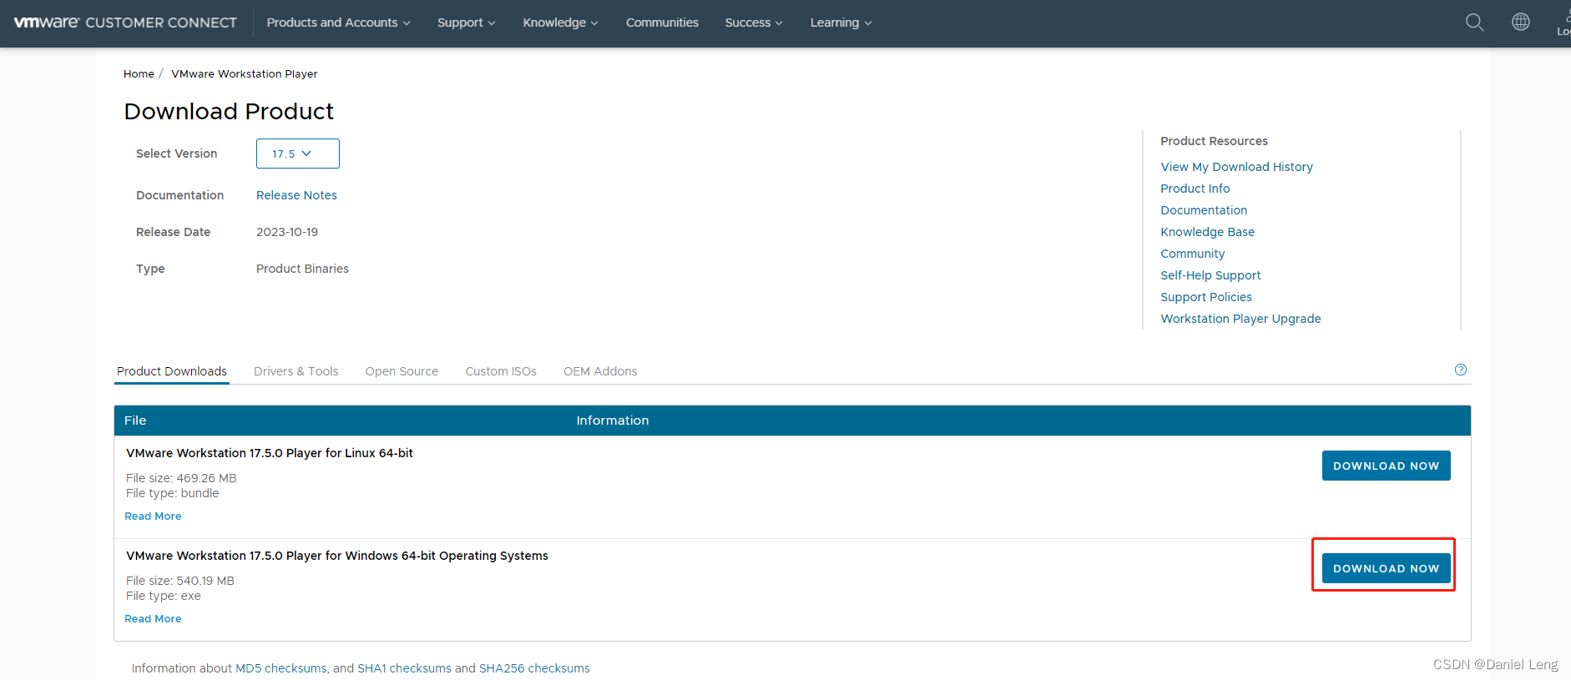The height and width of the screenshot is (680, 1571).
Task: Click the Information column header
Action: click(613, 421)
